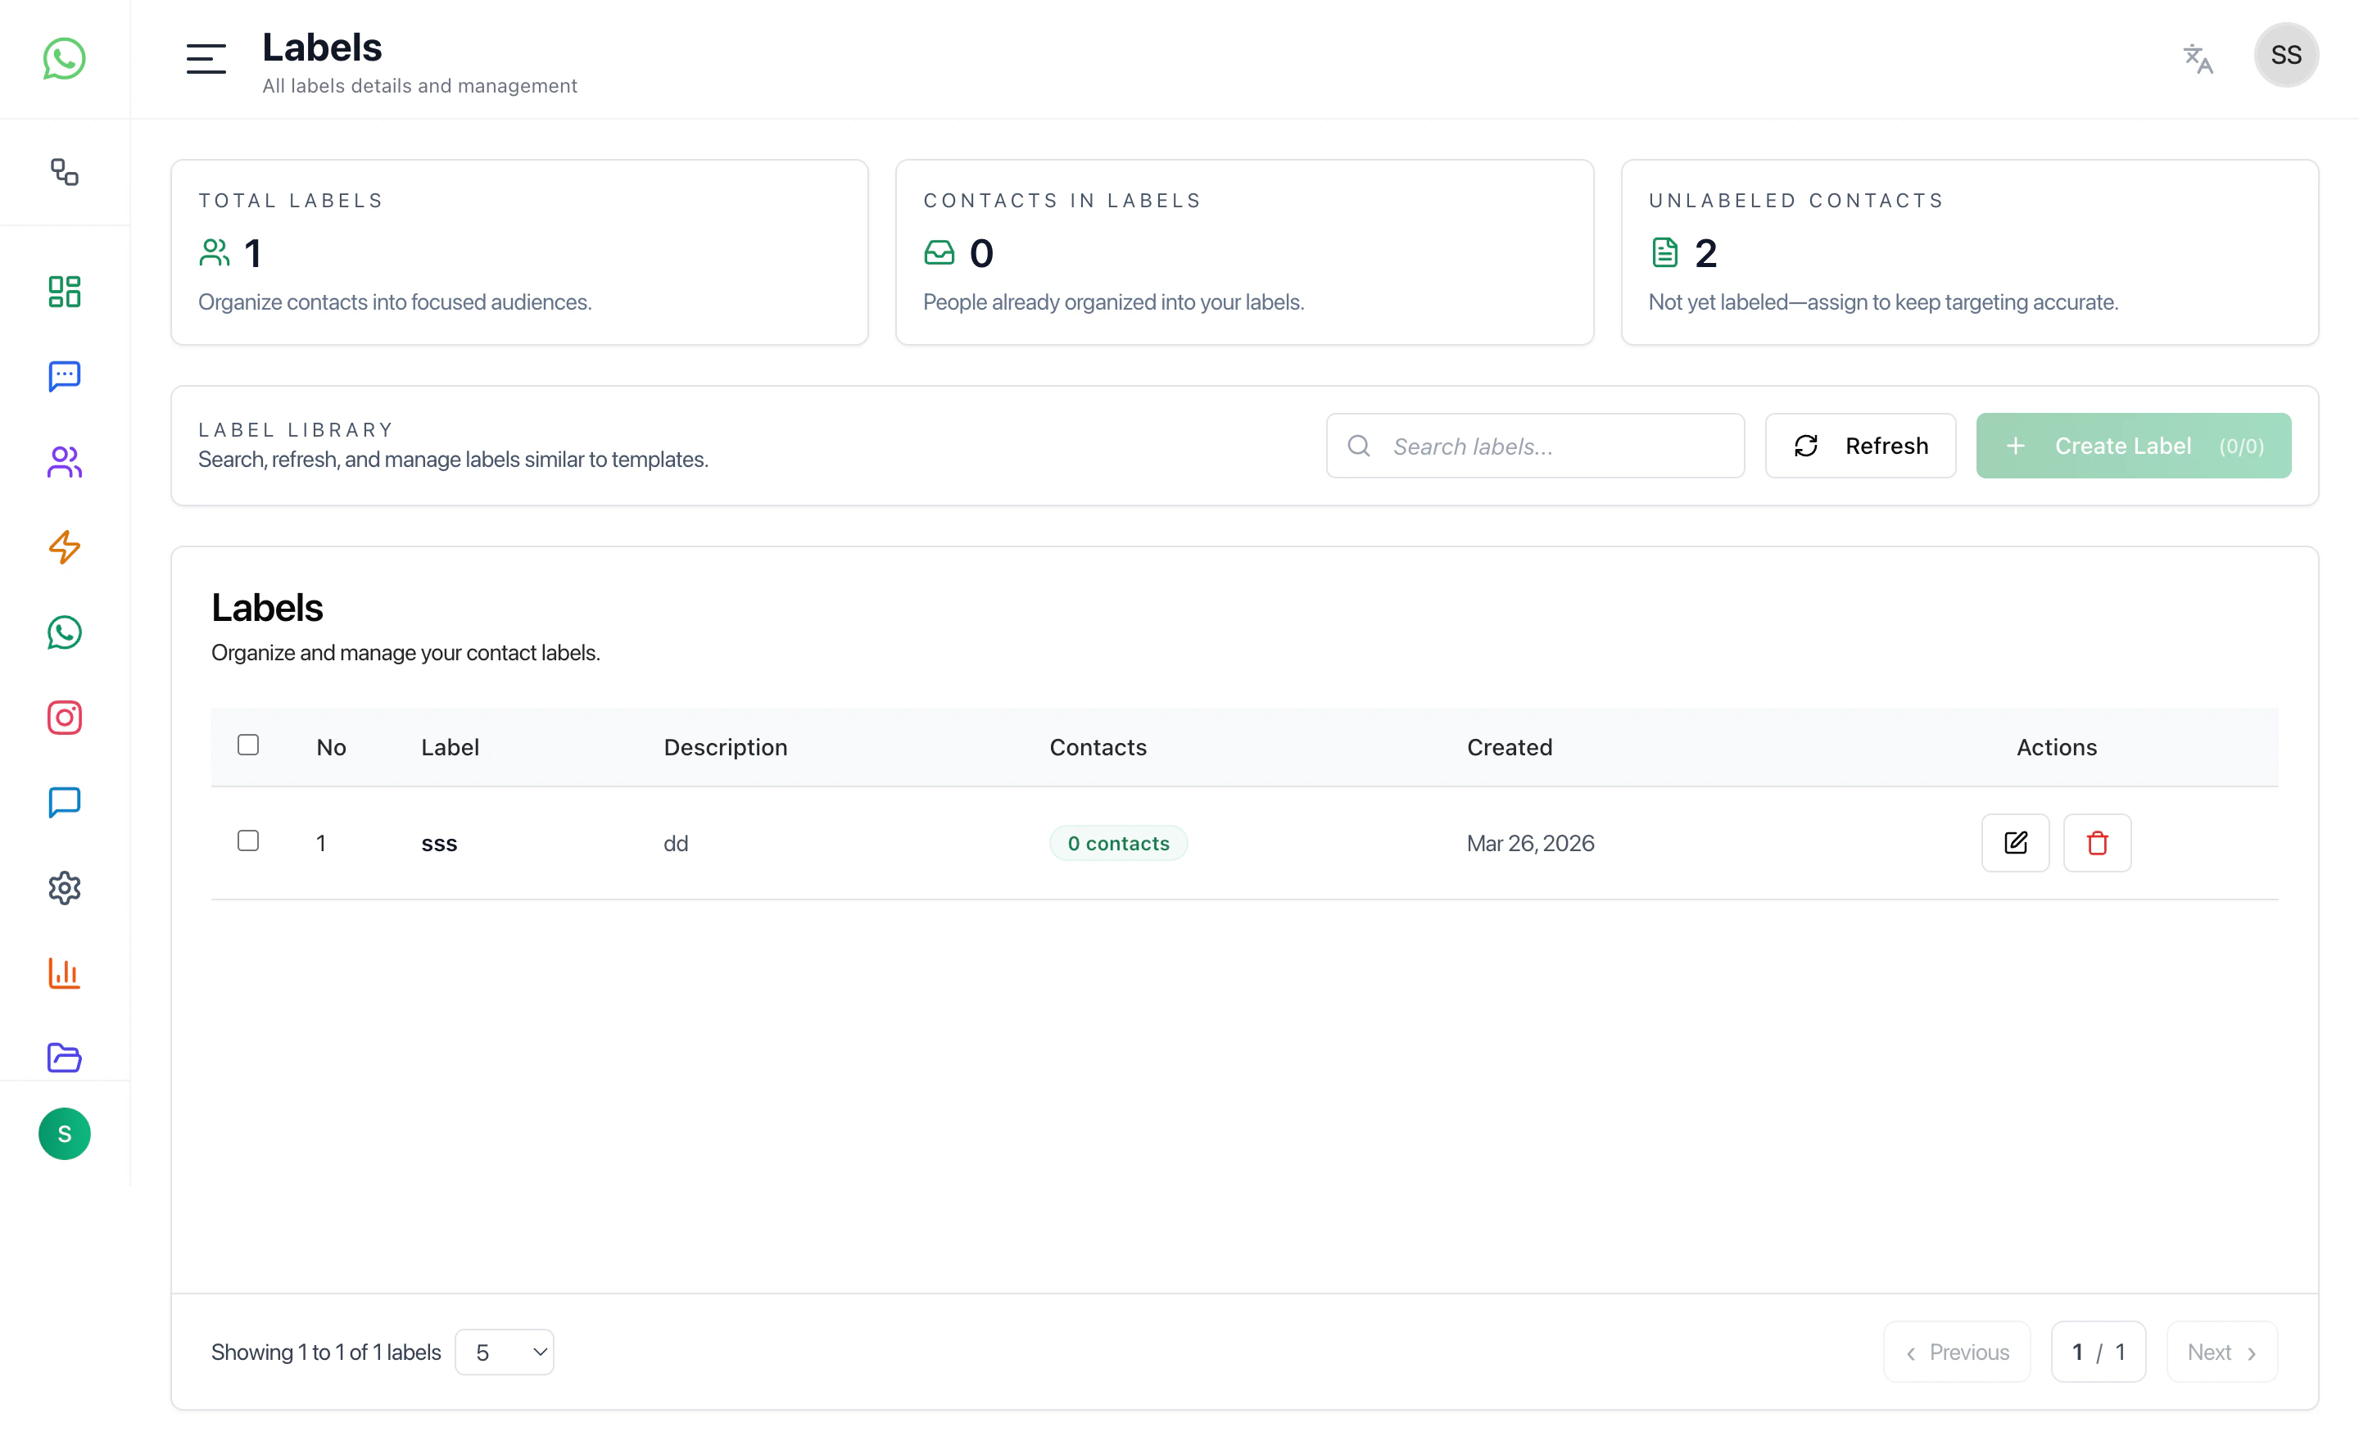
Task: Open the SS user avatar menu
Action: 2285,56
